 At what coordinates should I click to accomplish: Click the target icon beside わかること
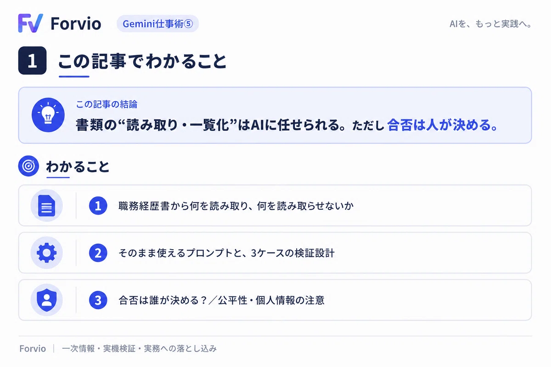[x=28, y=166]
